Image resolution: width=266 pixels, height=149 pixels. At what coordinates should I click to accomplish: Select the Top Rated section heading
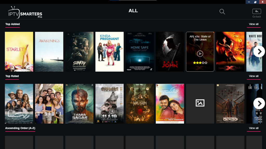pos(12,76)
